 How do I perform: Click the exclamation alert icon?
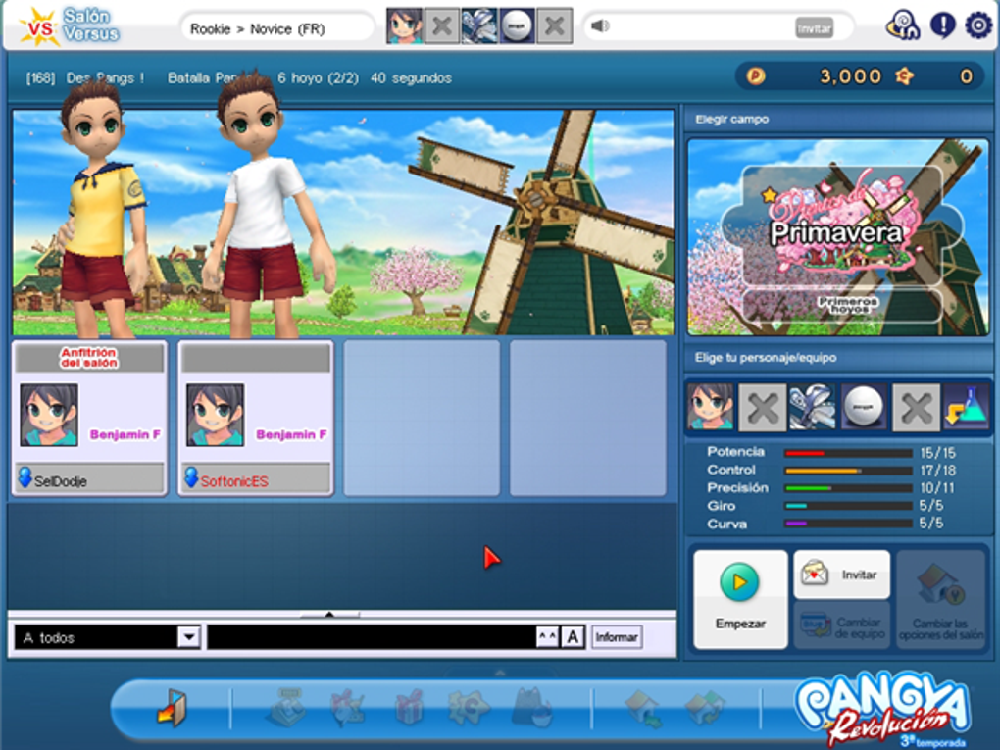942,25
